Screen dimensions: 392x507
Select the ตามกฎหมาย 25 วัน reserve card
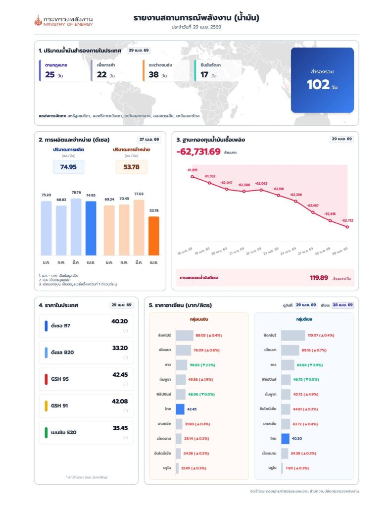click(62, 70)
